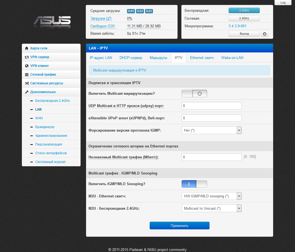
Task: Open the WAN submenu item
Action: point(51,118)
